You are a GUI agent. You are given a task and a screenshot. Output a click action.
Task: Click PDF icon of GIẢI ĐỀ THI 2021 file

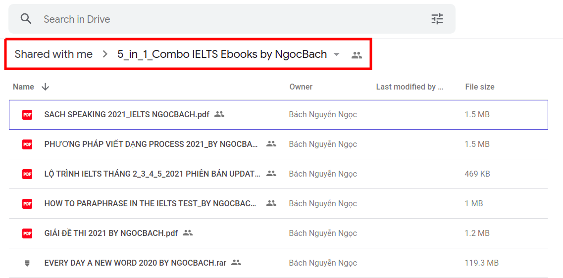click(x=27, y=233)
